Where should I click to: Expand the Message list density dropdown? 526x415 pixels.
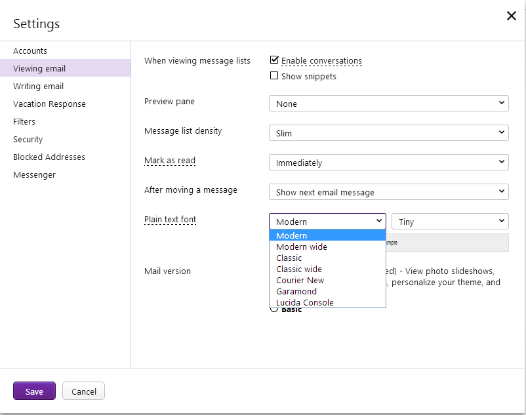pyautogui.click(x=388, y=133)
